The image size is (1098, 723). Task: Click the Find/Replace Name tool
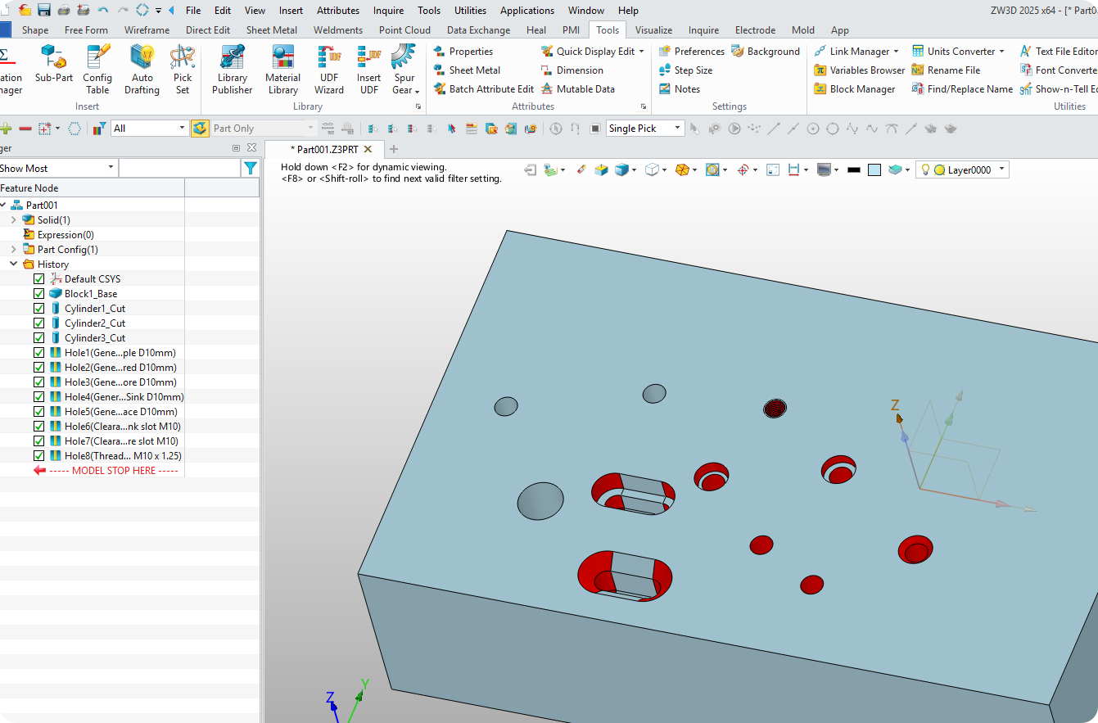962,89
